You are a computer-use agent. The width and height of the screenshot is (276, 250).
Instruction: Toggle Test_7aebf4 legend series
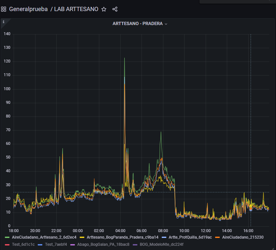[x=56, y=244]
